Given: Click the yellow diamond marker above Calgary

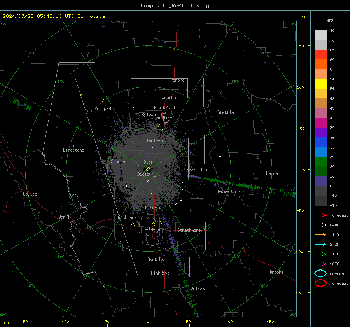Looking at the screenshot, I should 154,224.
